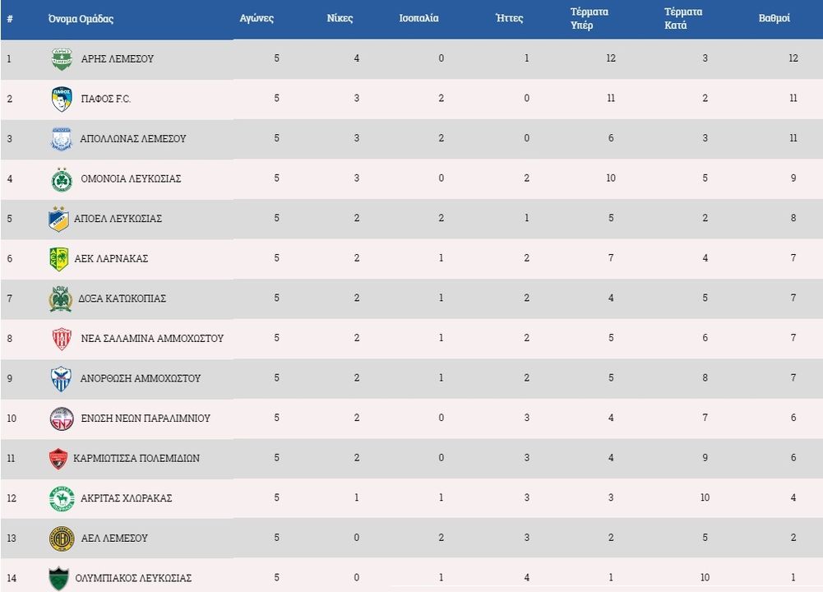Click the ΑΠΟΕΛ ΛΕΥΚΩΣΙΑΣ team crest
This screenshot has width=823, height=592.
pos(58,219)
